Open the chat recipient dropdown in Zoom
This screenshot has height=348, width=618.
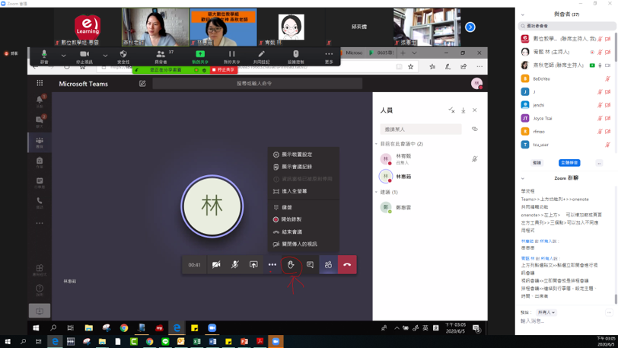[x=547, y=312]
